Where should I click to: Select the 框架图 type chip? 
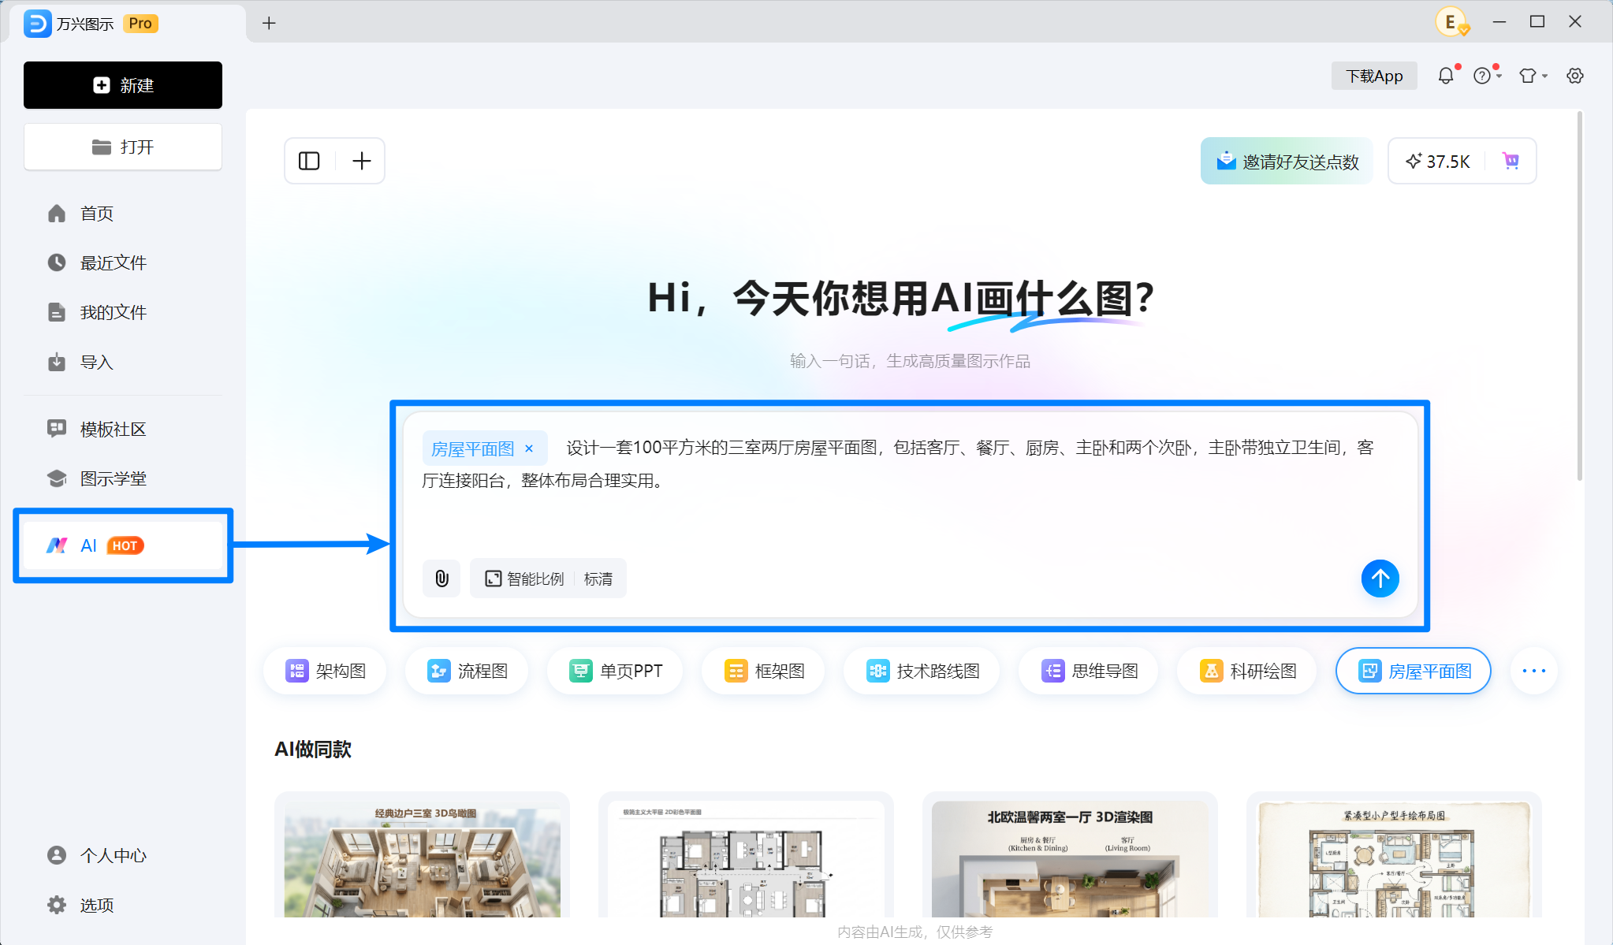click(763, 671)
